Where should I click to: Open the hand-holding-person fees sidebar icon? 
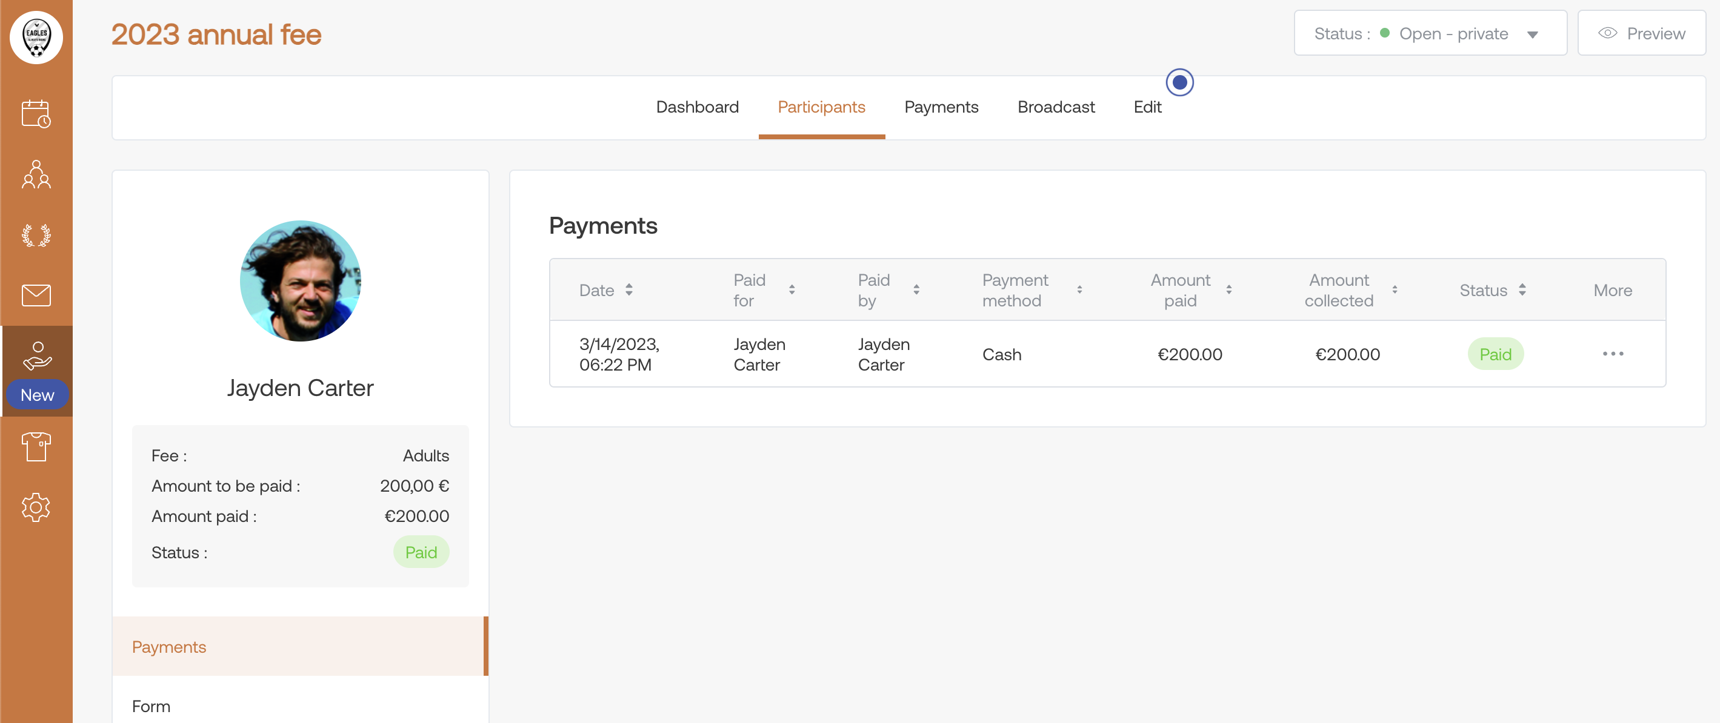tap(37, 356)
